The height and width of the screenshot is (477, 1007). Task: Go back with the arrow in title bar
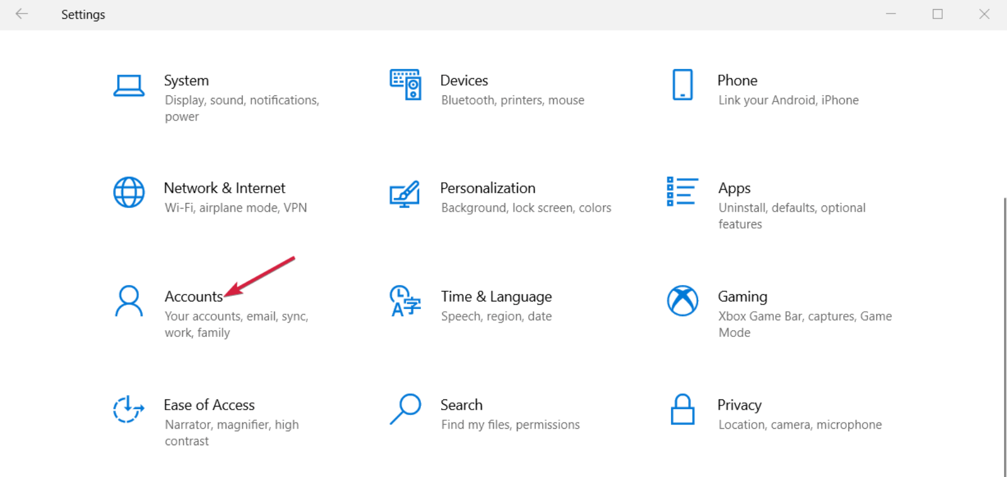pyautogui.click(x=21, y=14)
